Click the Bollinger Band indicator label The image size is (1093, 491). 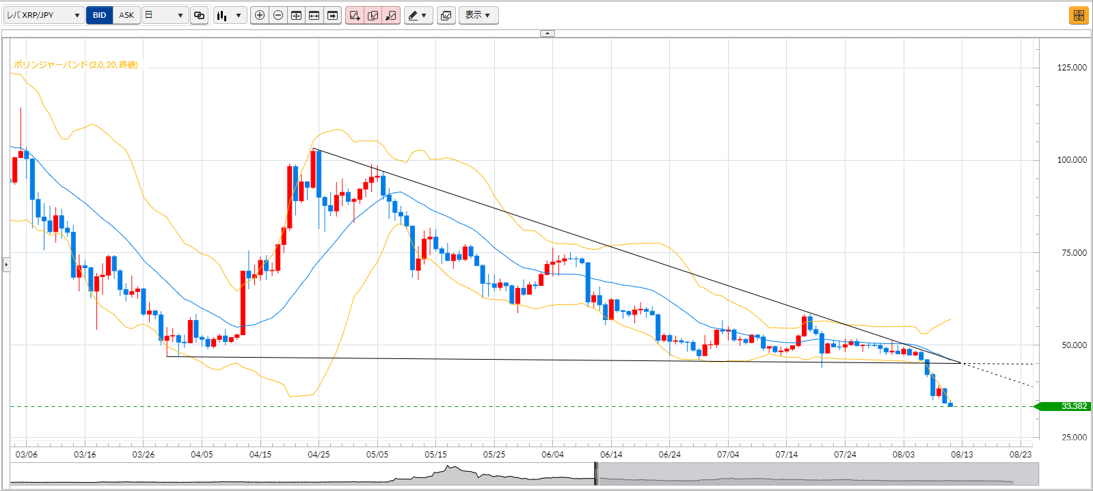point(76,65)
